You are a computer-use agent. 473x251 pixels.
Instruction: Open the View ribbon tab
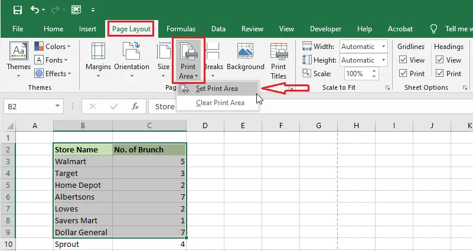coord(286,29)
